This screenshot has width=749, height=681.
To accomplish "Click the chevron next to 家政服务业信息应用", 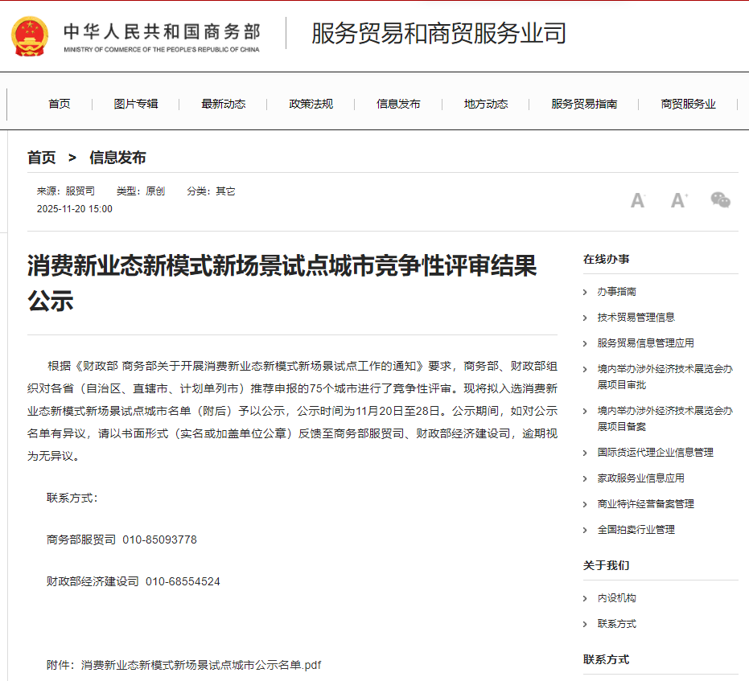I will [x=586, y=478].
